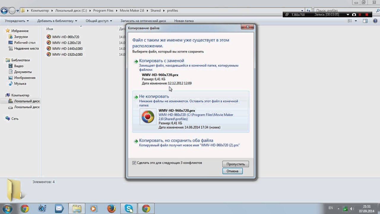Click the Имя column header
This screenshot has width=380, height=214.
[50, 29]
